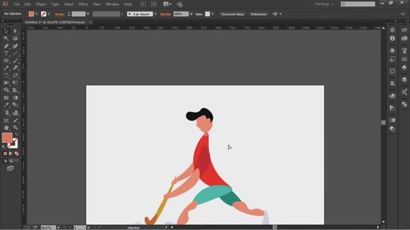
Task: Open the Pathfinder panel icon
Action: pyautogui.click(x=404, y=104)
